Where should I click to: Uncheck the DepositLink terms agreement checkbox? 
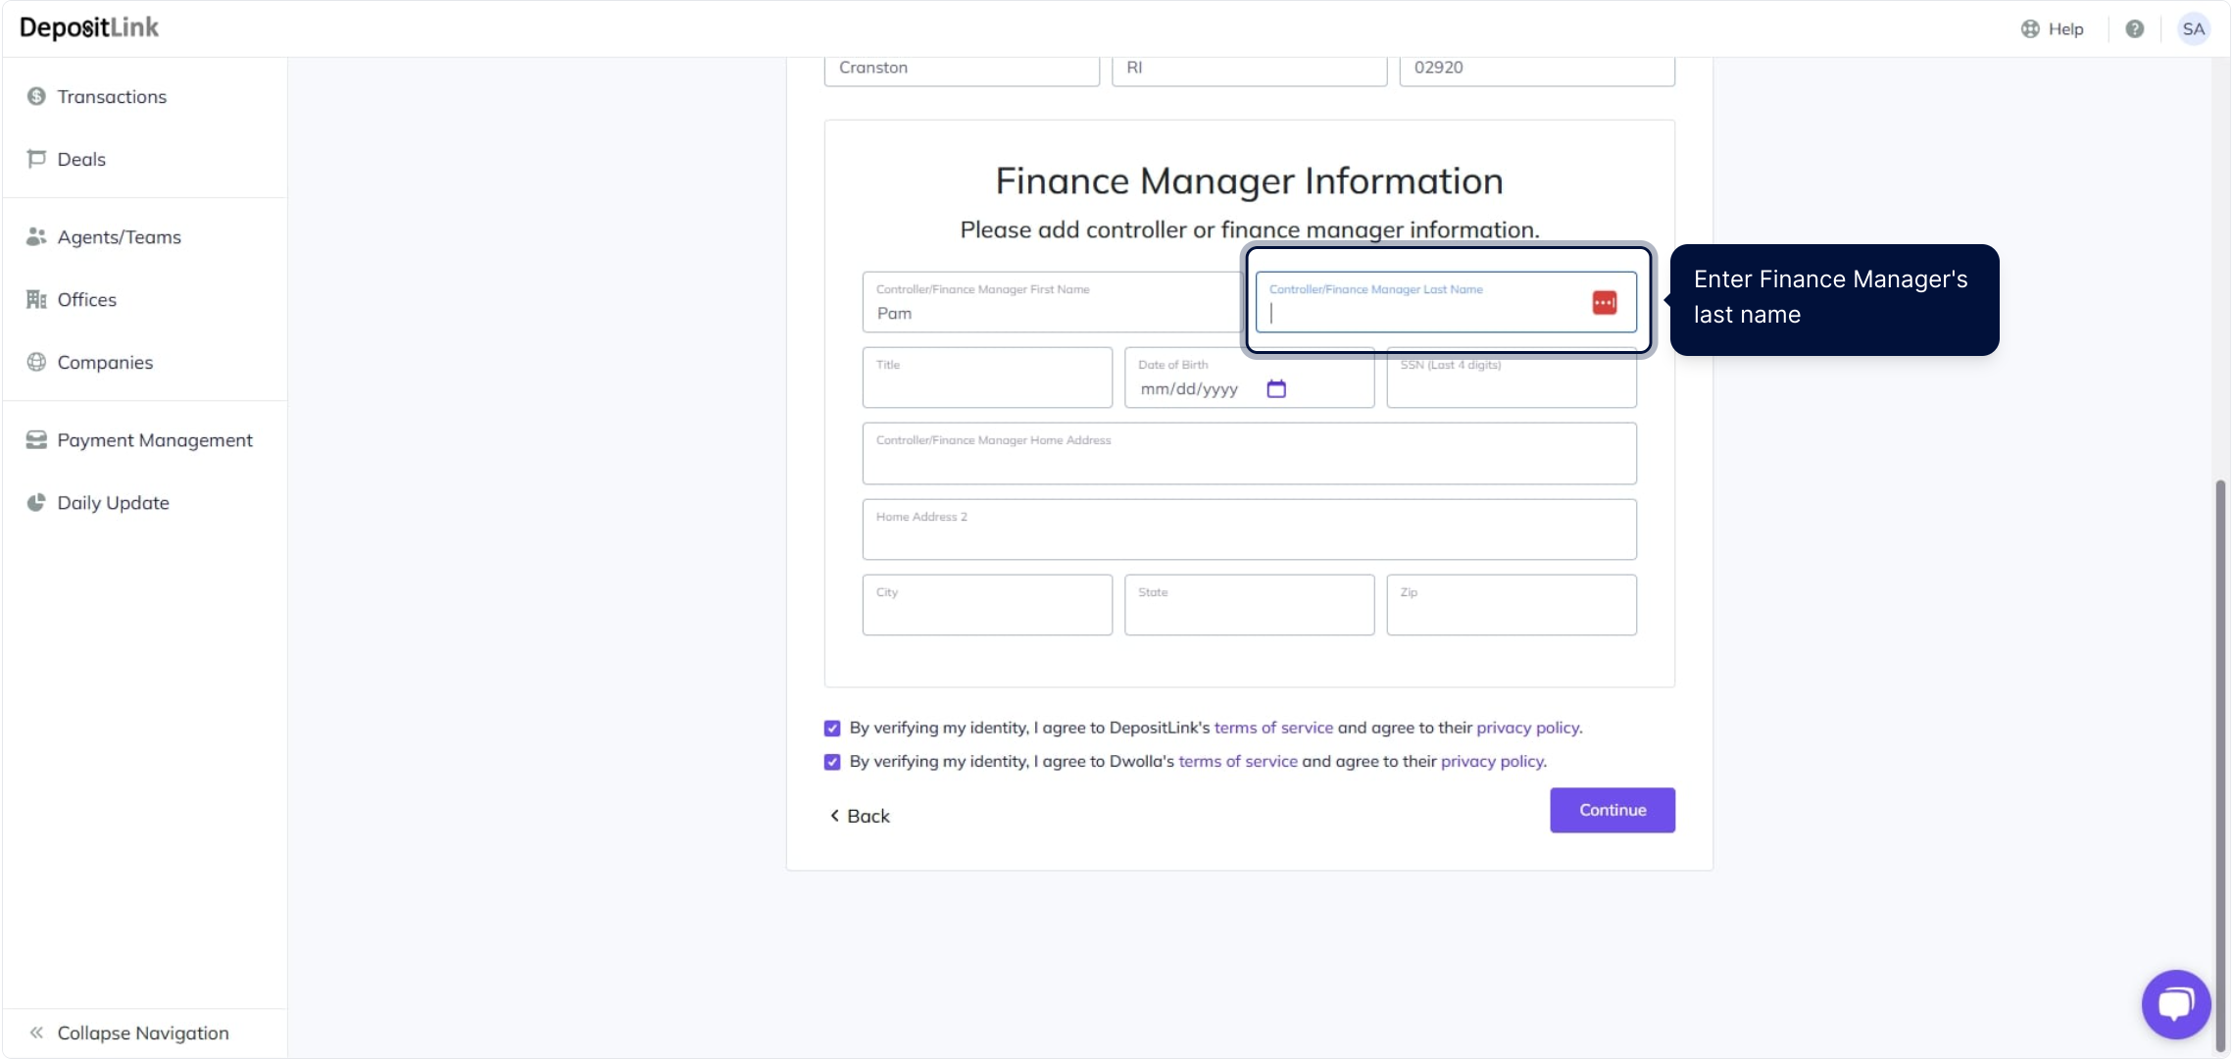(x=832, y=729)
